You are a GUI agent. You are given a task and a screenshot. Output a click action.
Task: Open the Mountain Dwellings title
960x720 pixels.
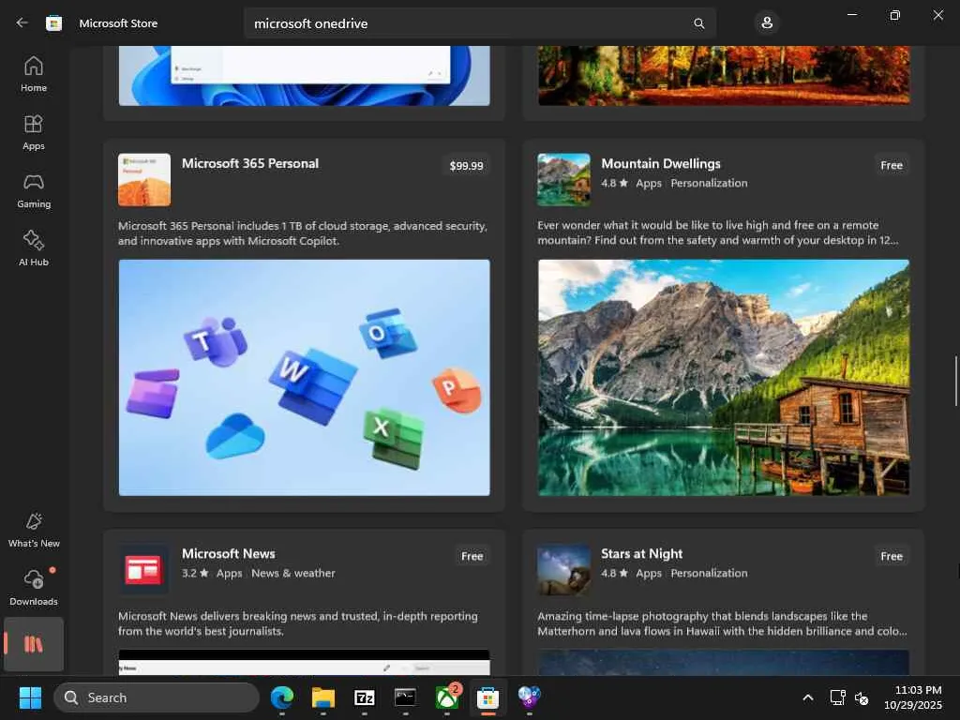(x=661, y=163)
